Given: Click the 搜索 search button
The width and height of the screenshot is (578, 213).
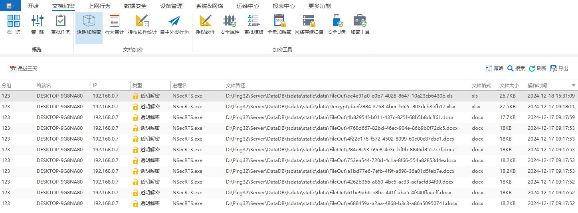Looking at the screenshot, I should click(516, 68).
